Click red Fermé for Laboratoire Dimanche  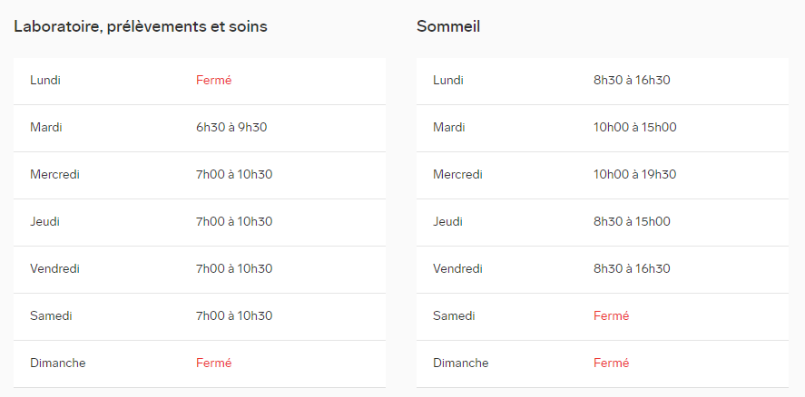point(213,363)
